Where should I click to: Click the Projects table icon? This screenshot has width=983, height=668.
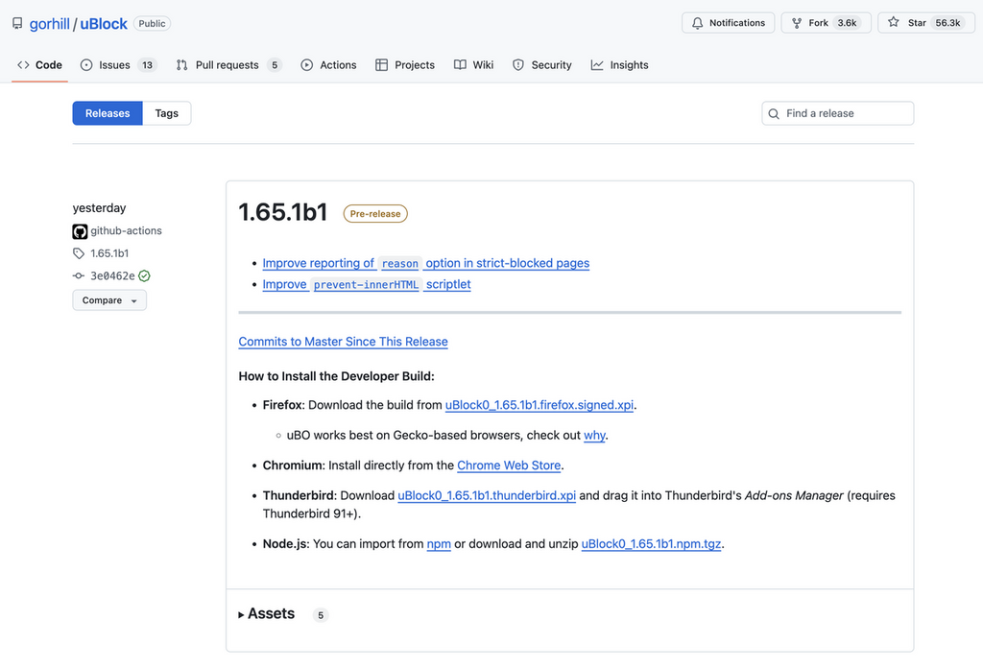[381, 65]
